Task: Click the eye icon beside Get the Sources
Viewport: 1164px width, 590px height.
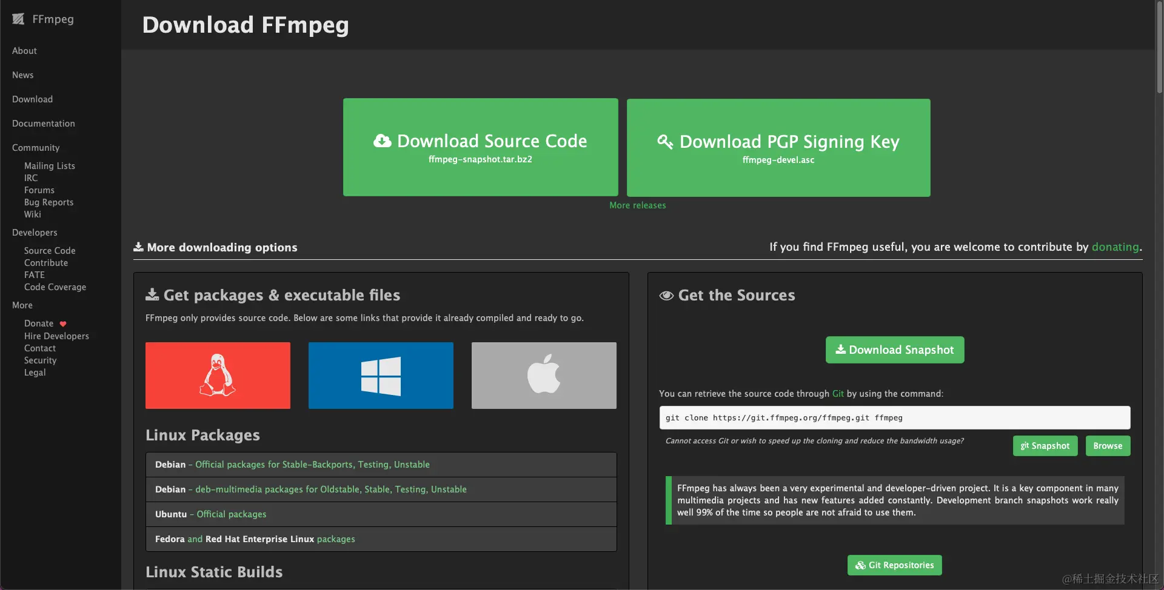Action: [x=666, y=296]
